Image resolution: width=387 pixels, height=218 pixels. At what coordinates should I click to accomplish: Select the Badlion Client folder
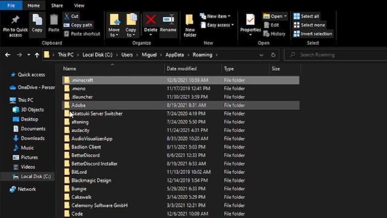pyautogui.click(x=181, y=147)
